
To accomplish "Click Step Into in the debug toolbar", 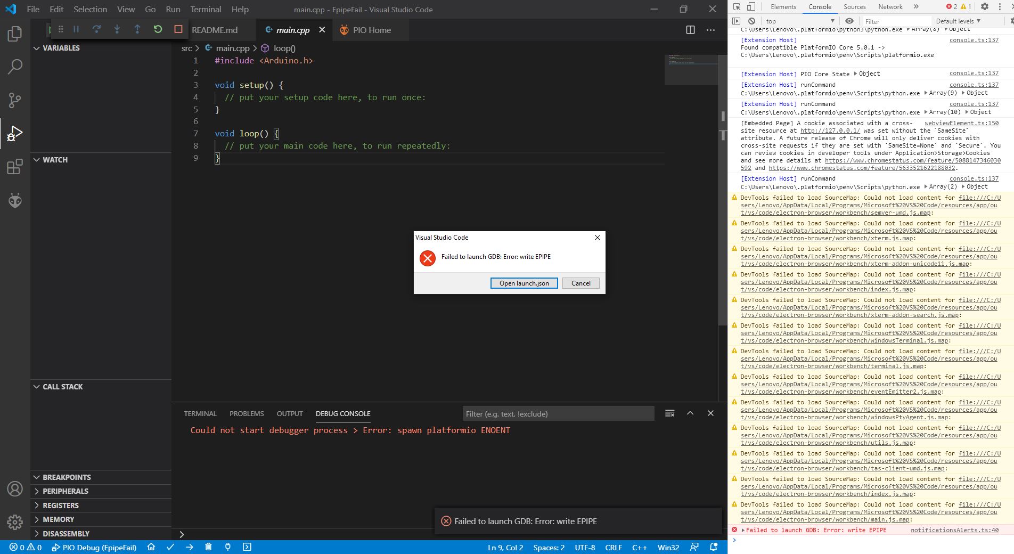I will coord(117,29).
